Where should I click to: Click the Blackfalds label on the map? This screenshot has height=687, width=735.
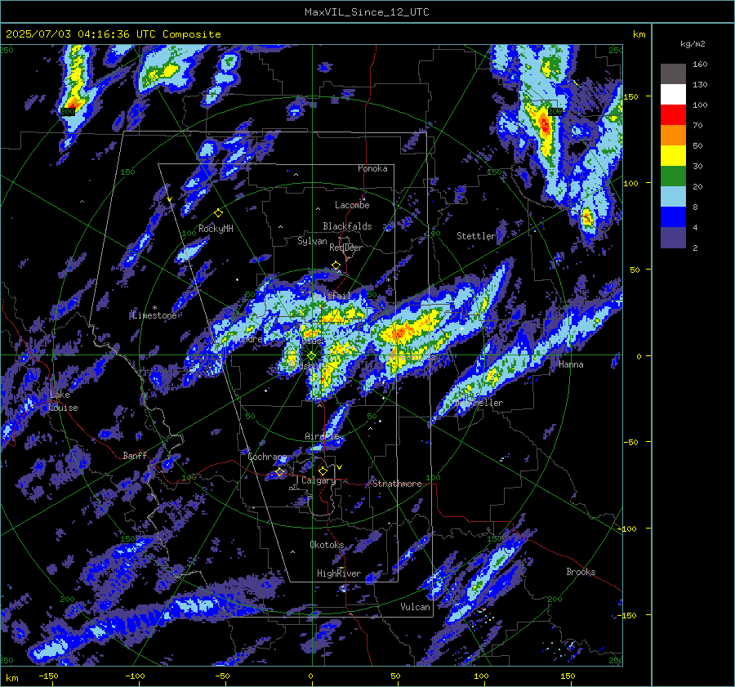tap(347, 226)
